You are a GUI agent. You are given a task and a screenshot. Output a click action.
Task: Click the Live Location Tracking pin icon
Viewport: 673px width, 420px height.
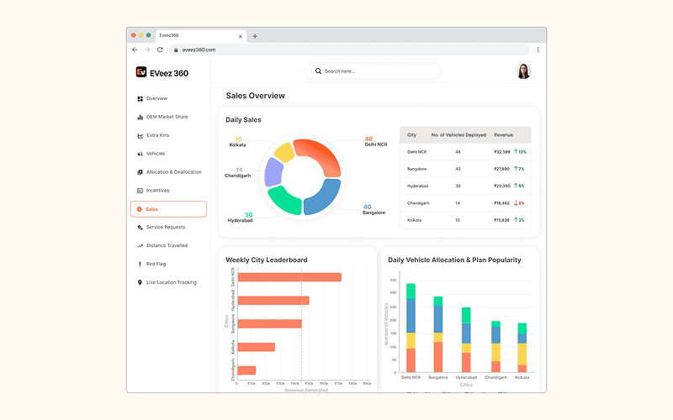pos(140,282)
